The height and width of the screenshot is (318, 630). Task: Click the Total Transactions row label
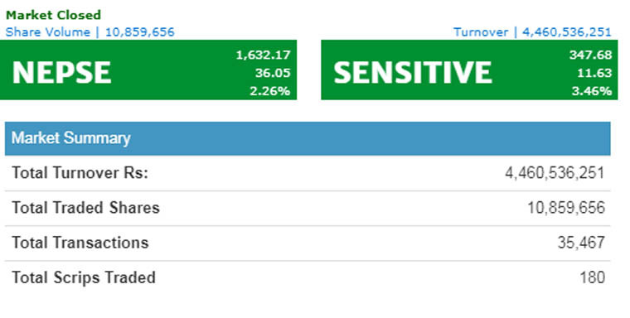[80, 243]
